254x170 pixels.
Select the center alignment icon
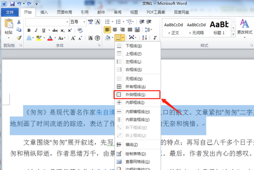pyautogui.click(x=115, y=30)
